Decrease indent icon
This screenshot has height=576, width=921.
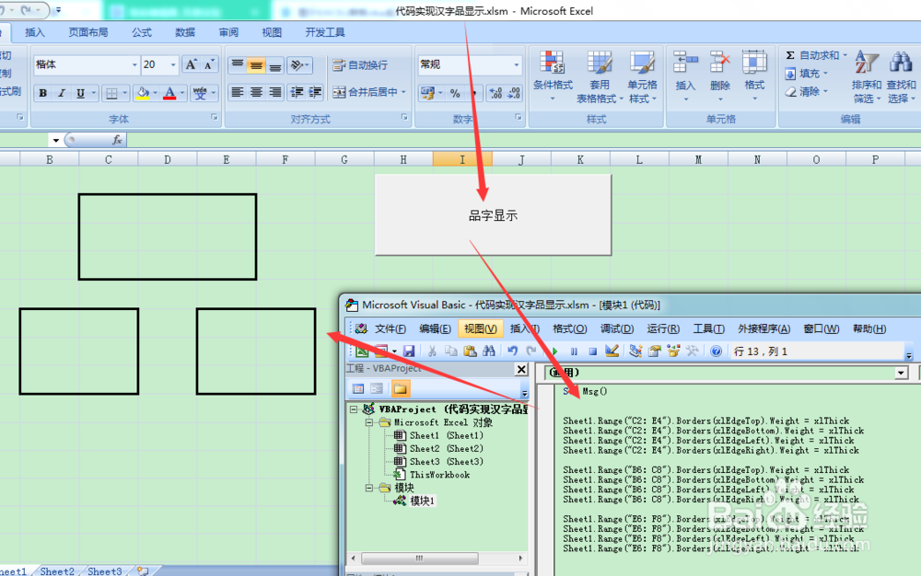(x=297, y=92)
